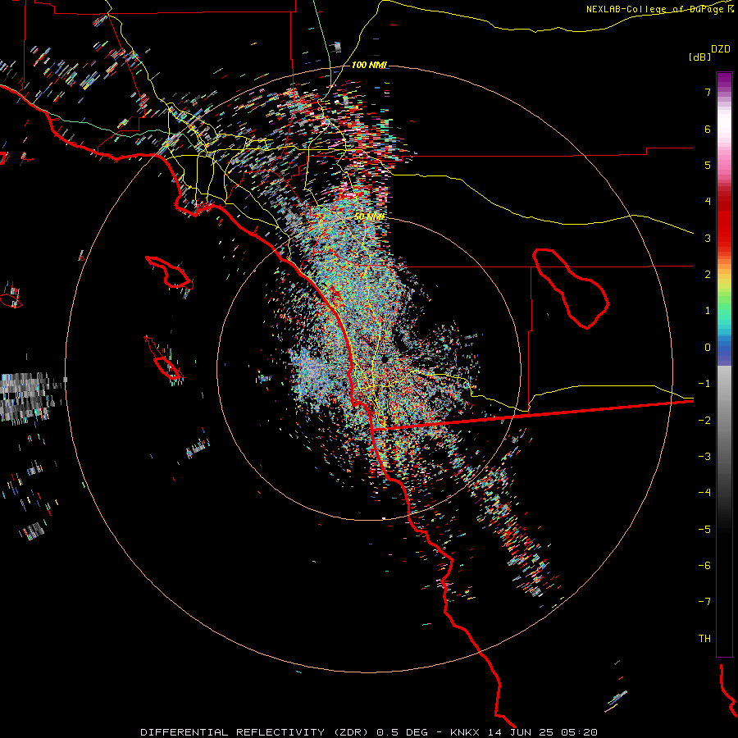Click the TH label on color scale
Viewport: 738px width, 738px height.
[704, 638]
